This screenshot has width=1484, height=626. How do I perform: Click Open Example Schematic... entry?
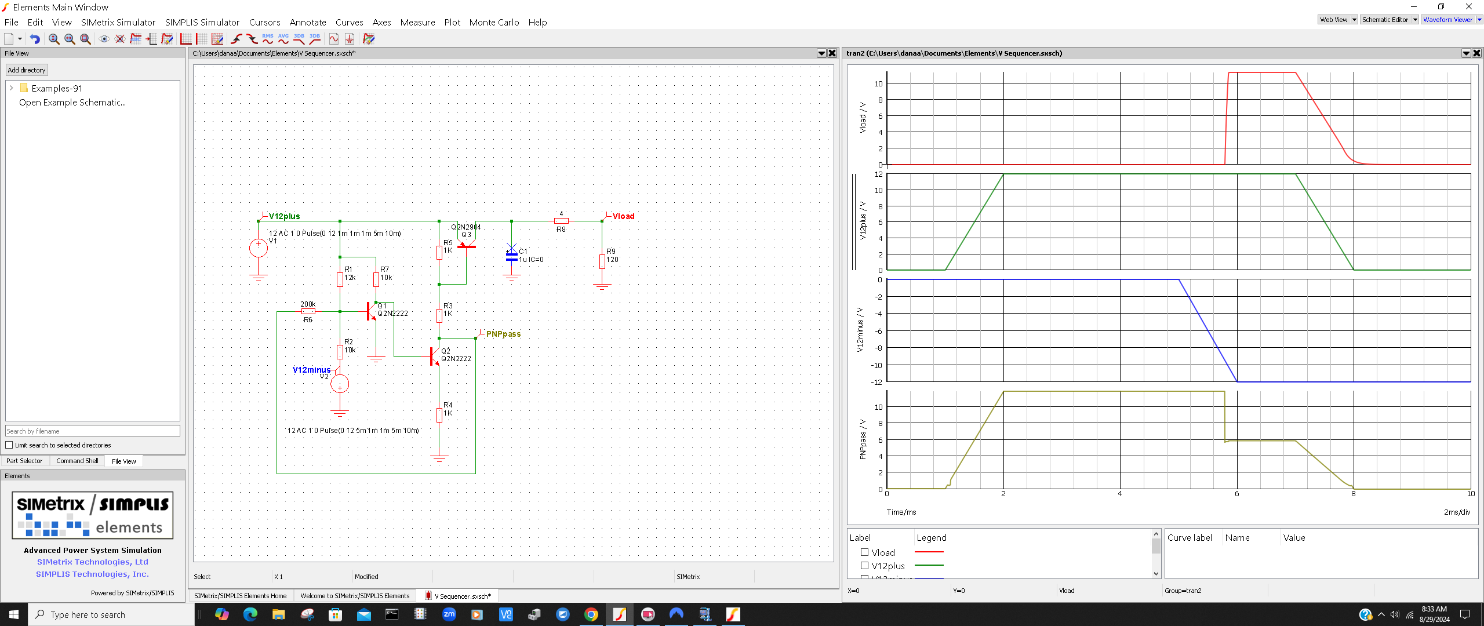[72, 103]
